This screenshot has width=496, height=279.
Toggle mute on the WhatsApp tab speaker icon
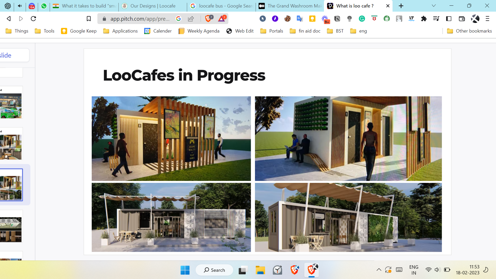(20, 6)
